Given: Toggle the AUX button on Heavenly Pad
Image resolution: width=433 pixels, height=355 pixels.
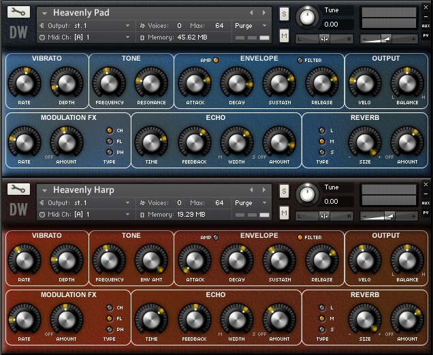Looking at the screenshot, I should coord(426,26).
